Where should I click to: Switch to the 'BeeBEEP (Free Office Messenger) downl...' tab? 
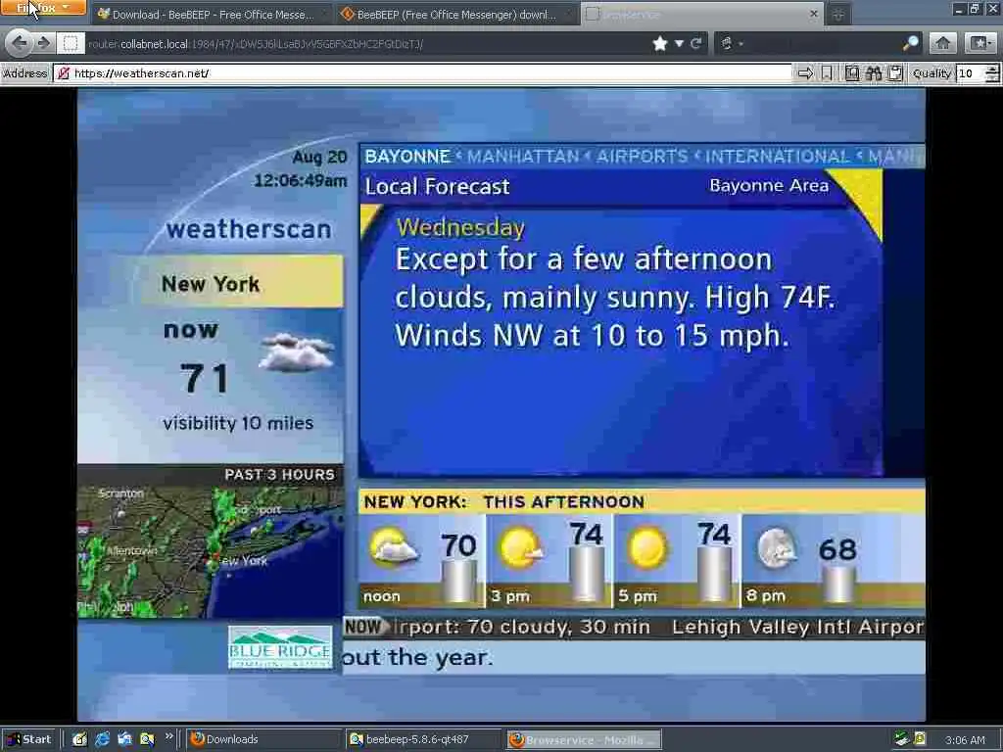coord(456,14)
